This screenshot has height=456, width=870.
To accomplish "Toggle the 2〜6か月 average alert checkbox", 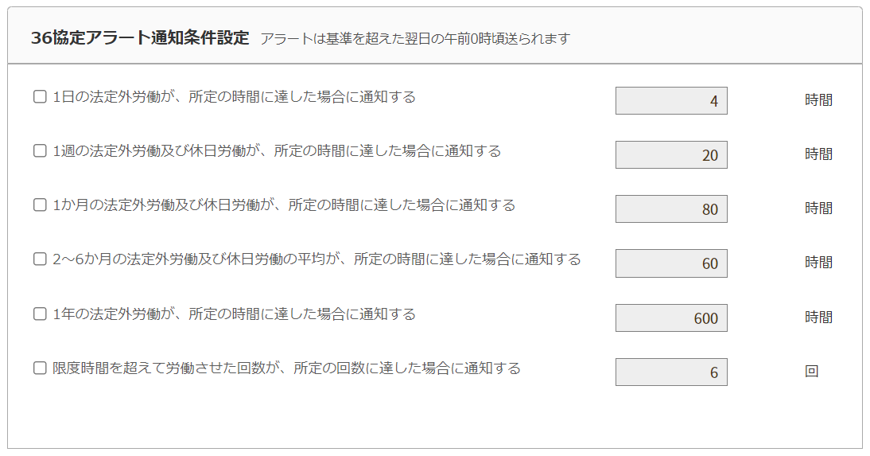I will pos(40,259).
